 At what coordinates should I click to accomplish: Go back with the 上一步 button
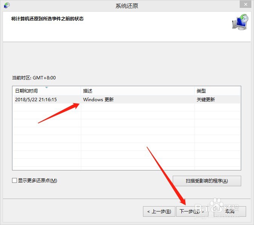click(x=159, y=211)
